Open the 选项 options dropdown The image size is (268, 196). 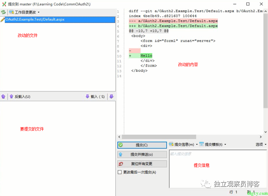coord(261,145)
